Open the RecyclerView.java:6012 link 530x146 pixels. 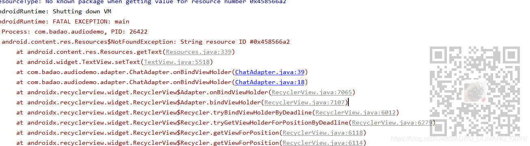356,112
